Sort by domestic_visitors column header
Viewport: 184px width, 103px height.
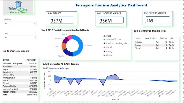151,38
